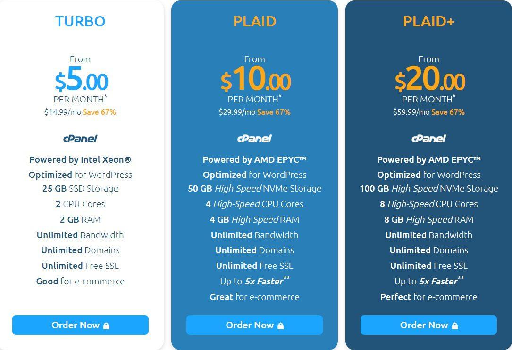Click Powered by Intel Xeon text
This screenshot has height=350, width=512.
click(x=80, y=159)
